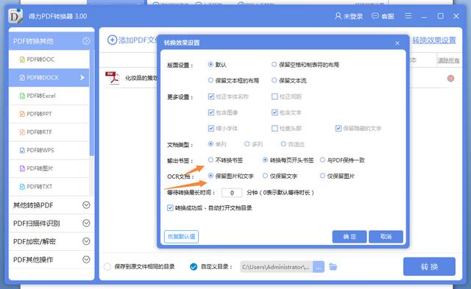Expand the PDF其他操作 section
The width and height of the screenshot is (471, 289).
[52, 260]
